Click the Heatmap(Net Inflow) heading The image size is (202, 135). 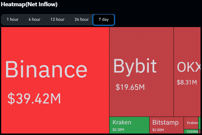click(x=29, y=4)
